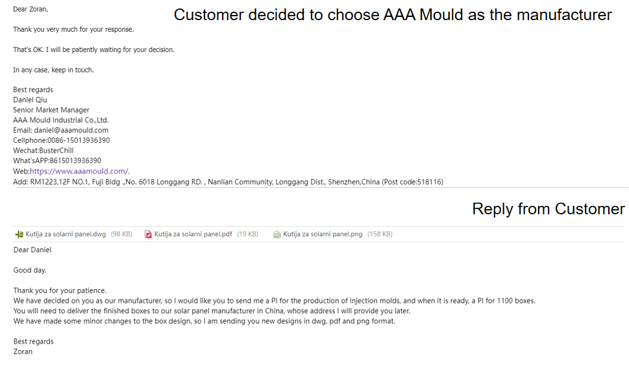Click the daniel@aaamould.com email address
This screenshot has height=369, width=629.
tap(71, 131)
